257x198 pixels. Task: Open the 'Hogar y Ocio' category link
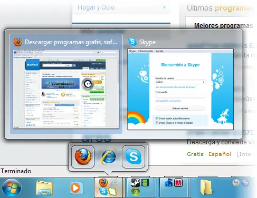click(x=96, y=7)
